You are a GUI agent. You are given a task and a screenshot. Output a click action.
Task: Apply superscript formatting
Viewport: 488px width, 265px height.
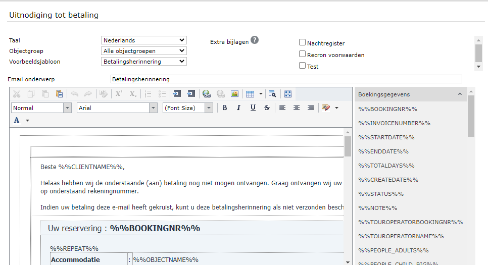pos(119,94)
